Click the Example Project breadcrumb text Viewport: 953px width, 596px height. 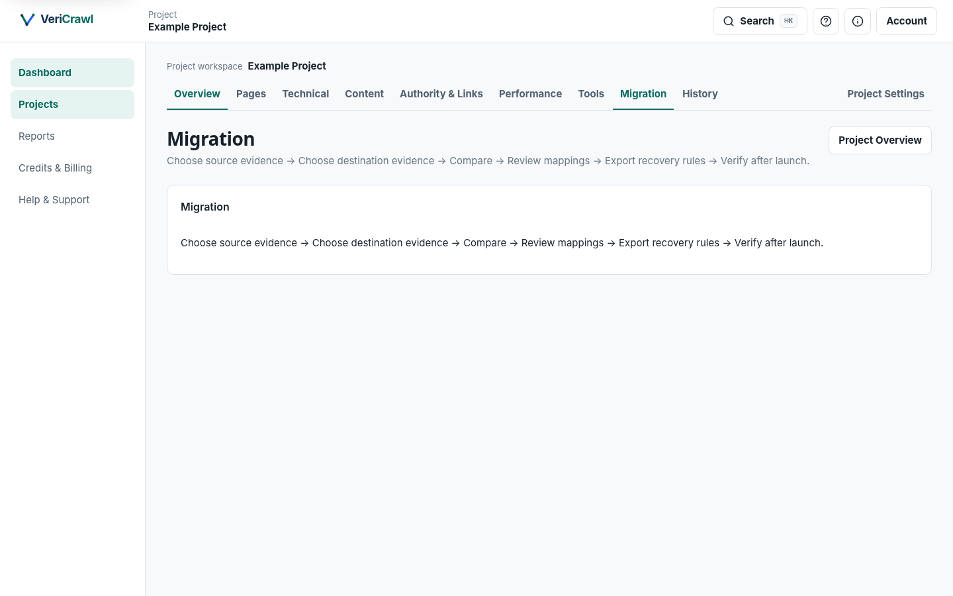(287, 66)
